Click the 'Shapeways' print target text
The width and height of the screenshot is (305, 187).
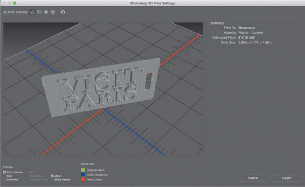click(247, 28)
